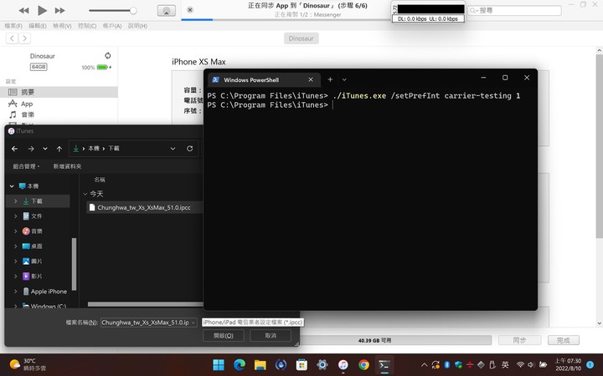Select the Windows PowerShell tab
The height and width of the screenshot is (376, 603).
264,80
